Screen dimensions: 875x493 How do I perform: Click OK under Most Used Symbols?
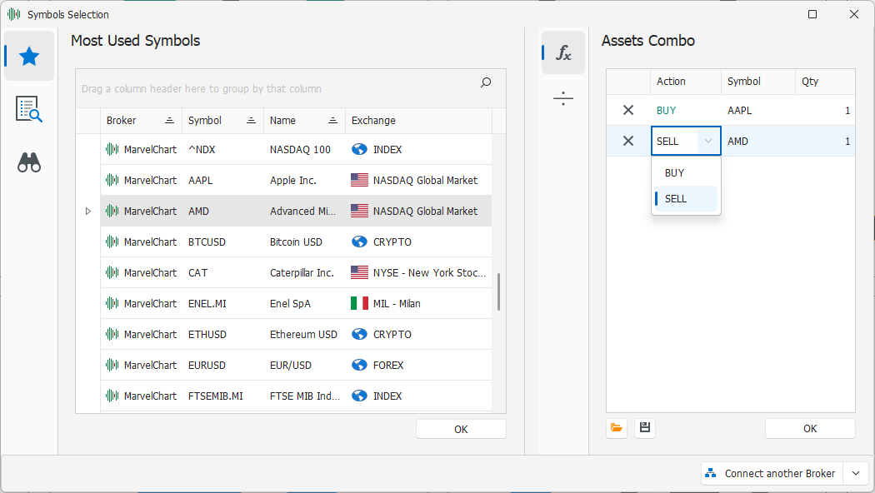(461, 429)
